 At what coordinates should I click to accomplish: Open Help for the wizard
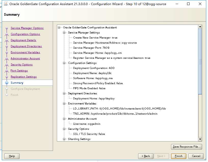pyautogui.click(x=12, y=156)
